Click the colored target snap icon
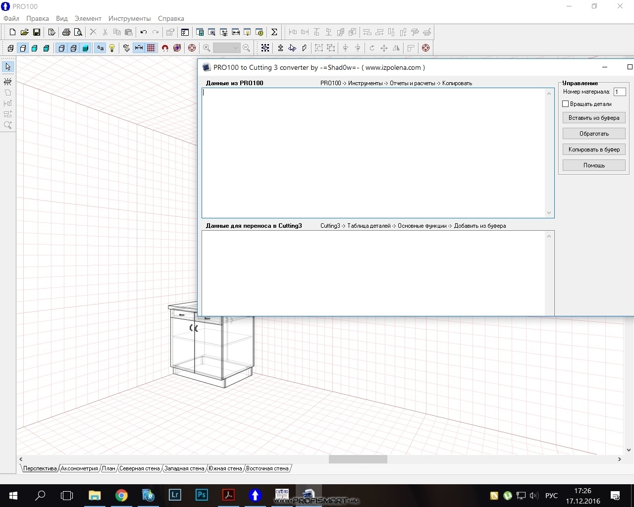Viewport: 634px width, 507px height. (x=177, y=48)
